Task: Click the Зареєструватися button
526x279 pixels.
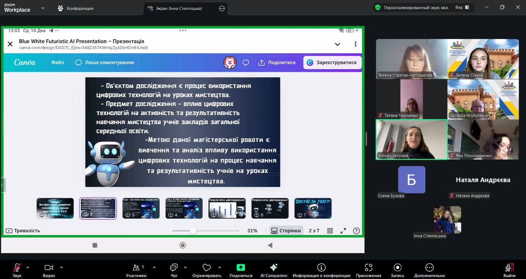Action: pos(332,62)
